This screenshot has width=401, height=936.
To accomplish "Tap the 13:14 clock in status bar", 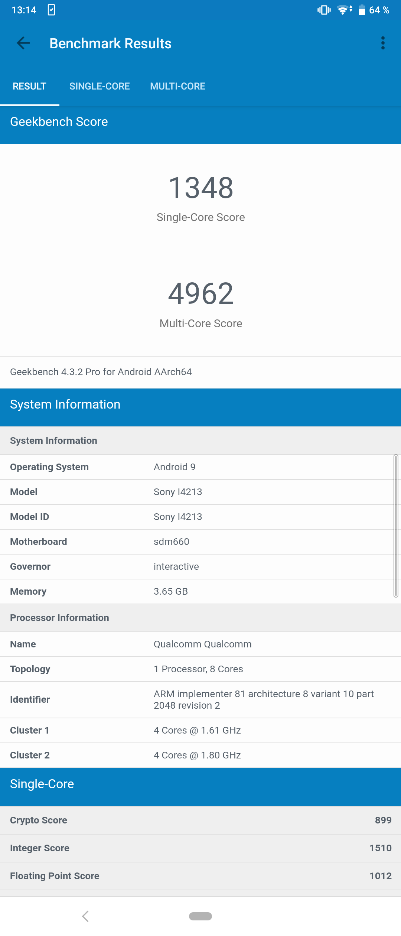I will click(24, 10).
